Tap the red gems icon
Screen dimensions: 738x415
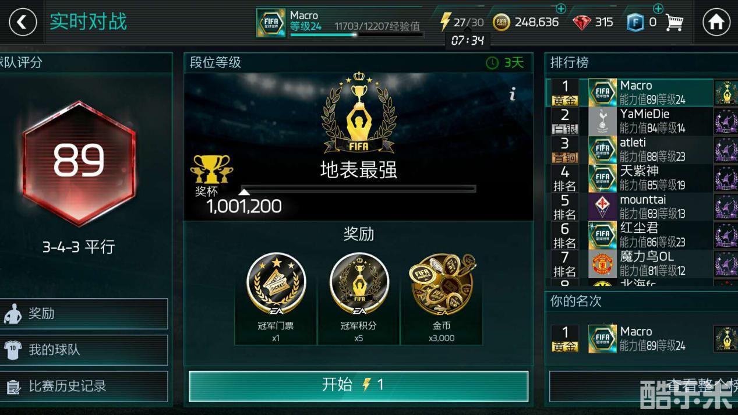[581, 22]
